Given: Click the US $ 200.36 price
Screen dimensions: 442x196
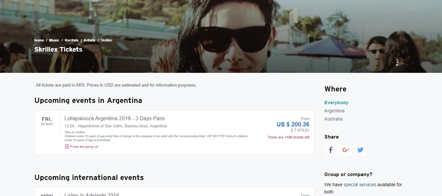Looking at the screenshot, I should pos(293,124).
